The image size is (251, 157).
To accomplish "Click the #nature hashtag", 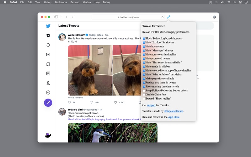I will (110, 119).
